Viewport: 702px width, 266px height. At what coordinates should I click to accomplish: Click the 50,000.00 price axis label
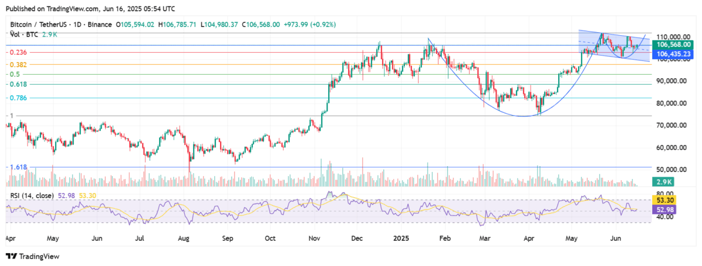672,170
